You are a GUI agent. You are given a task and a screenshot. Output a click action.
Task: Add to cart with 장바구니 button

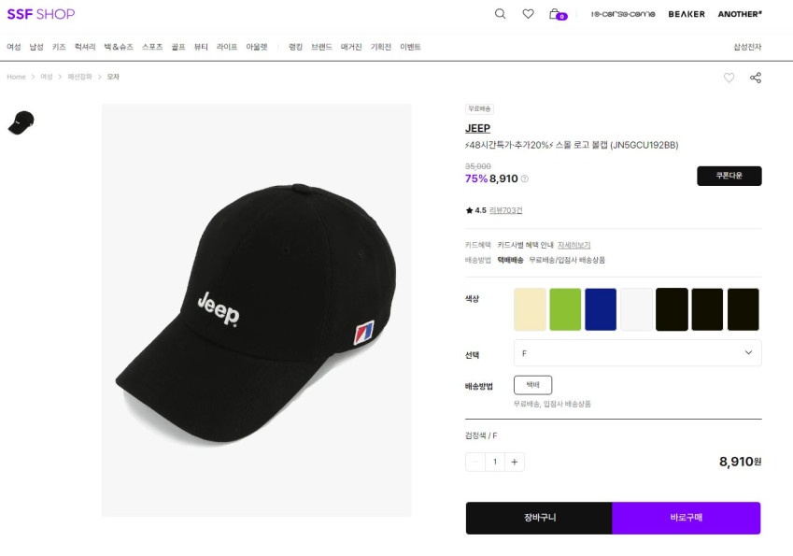539,518
